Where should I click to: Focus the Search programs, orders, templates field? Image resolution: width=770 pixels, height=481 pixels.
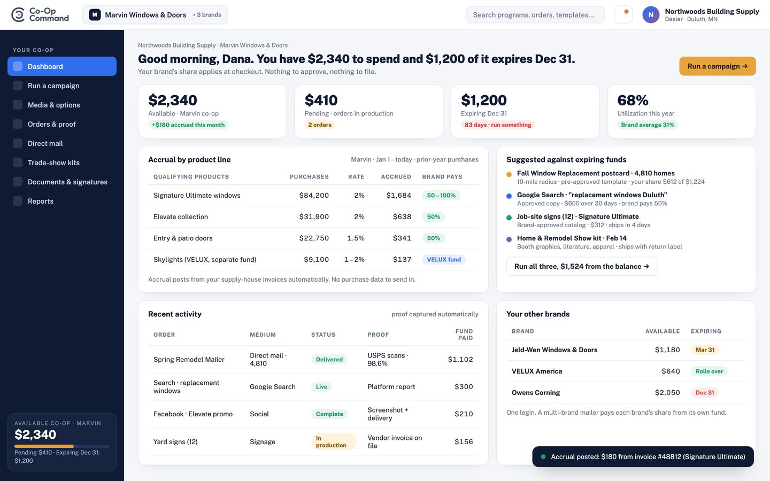535,15
